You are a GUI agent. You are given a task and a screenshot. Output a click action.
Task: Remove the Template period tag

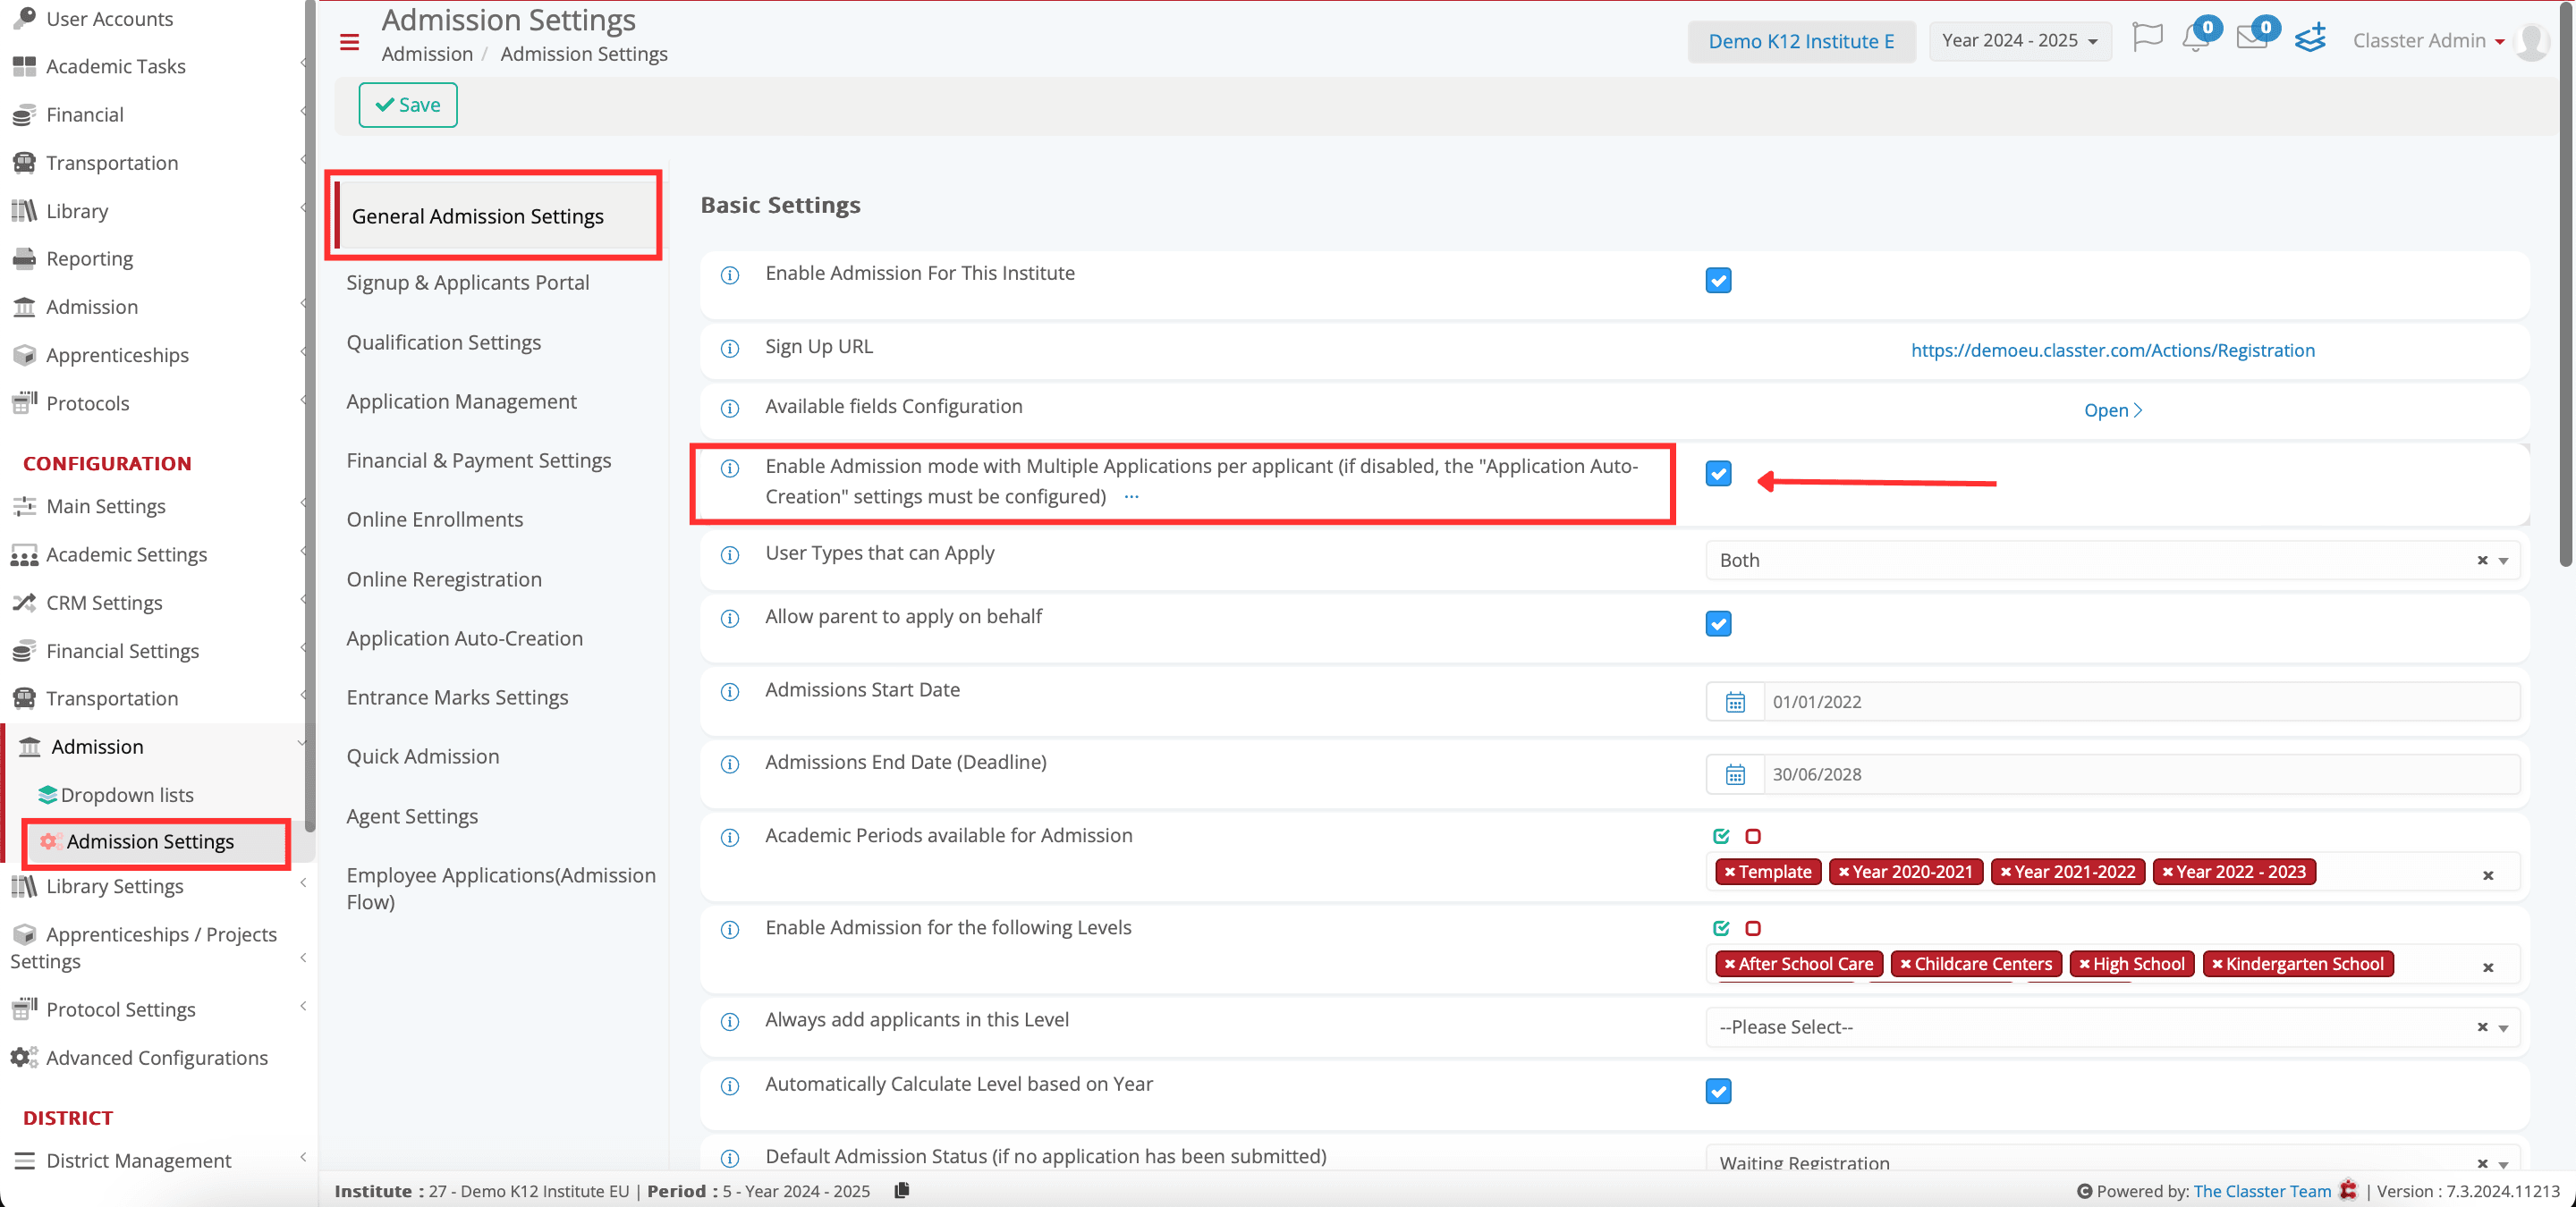click(1729, 873)
